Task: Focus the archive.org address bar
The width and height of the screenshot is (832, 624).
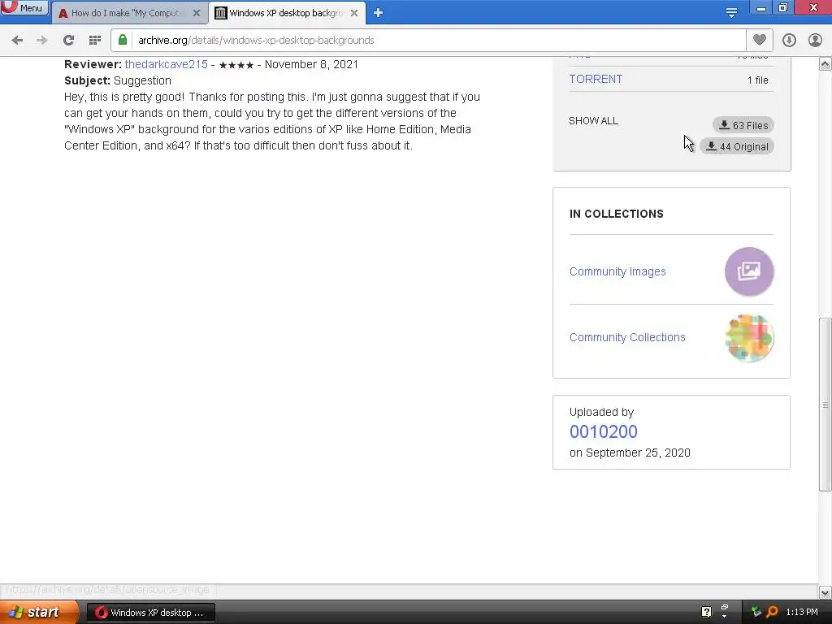Action: tap(438, 41)
